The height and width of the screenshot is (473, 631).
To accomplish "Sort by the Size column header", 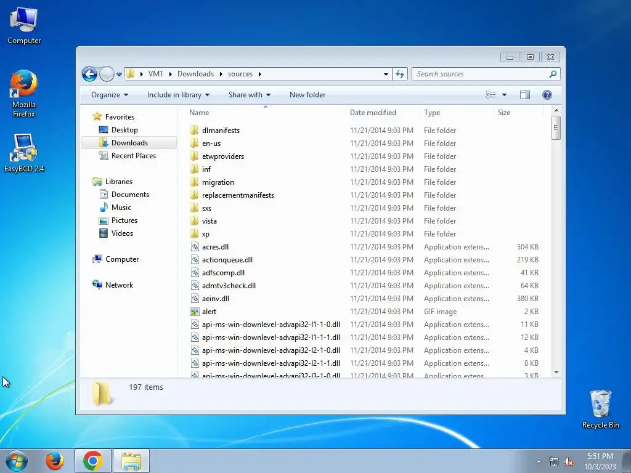I will point(518,113).
